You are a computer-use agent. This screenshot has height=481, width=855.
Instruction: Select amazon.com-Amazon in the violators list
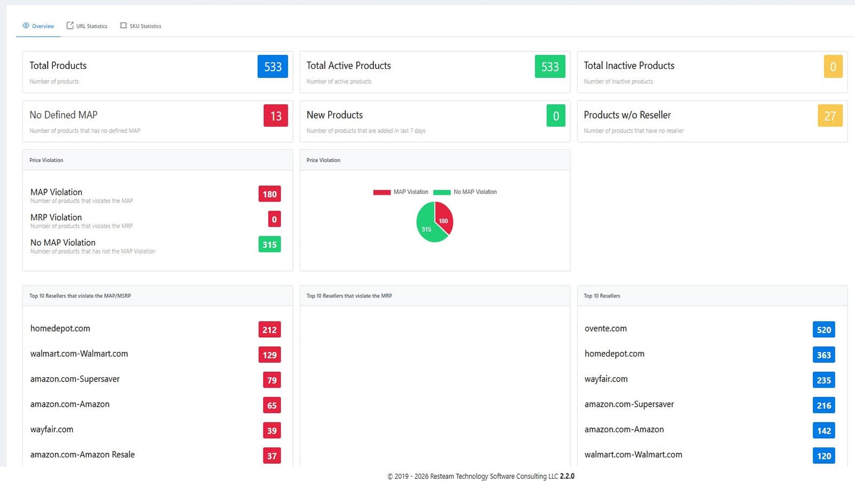click(x=70, y=404)
